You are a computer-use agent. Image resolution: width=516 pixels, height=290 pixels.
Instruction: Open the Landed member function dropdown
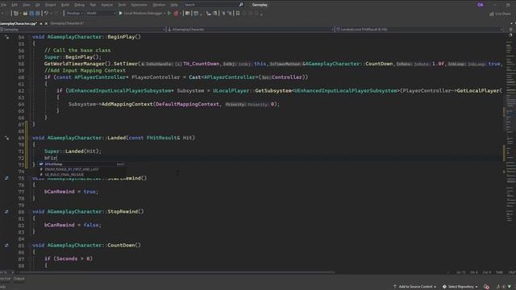[x=419, y=29]
